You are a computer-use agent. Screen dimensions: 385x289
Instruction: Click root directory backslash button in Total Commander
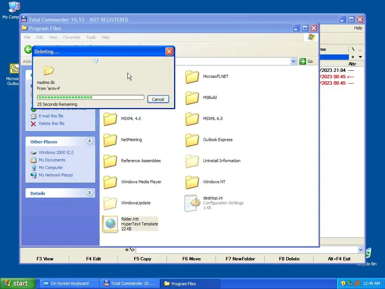coord(353,49)
